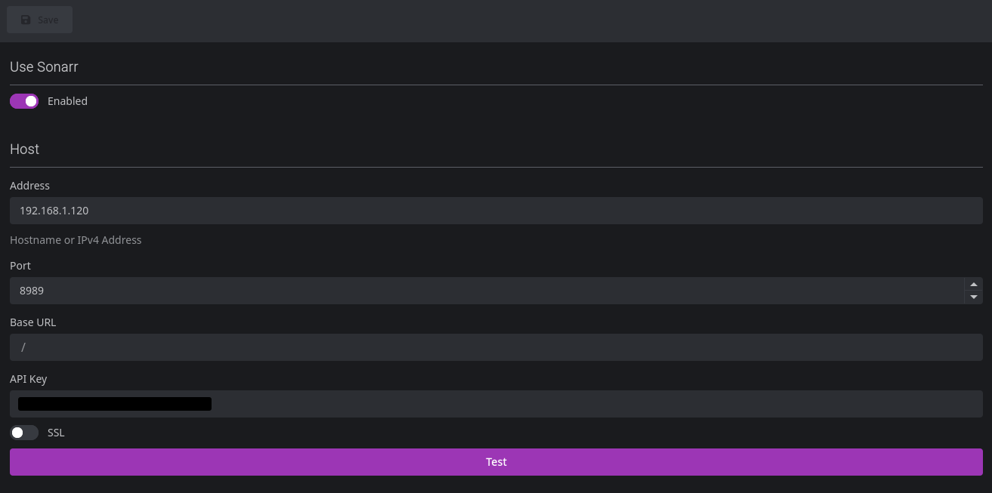Click the Use Sonarr section heading
Screen dimensions: 992x493
coord(44,67)
